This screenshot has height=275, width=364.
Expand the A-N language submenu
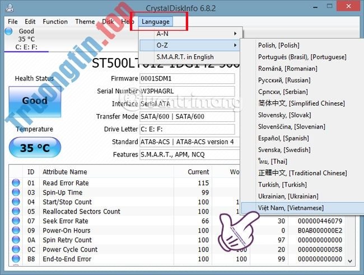coord(190,34)
